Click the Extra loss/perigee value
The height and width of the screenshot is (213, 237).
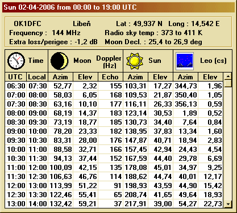click(86, 42)
